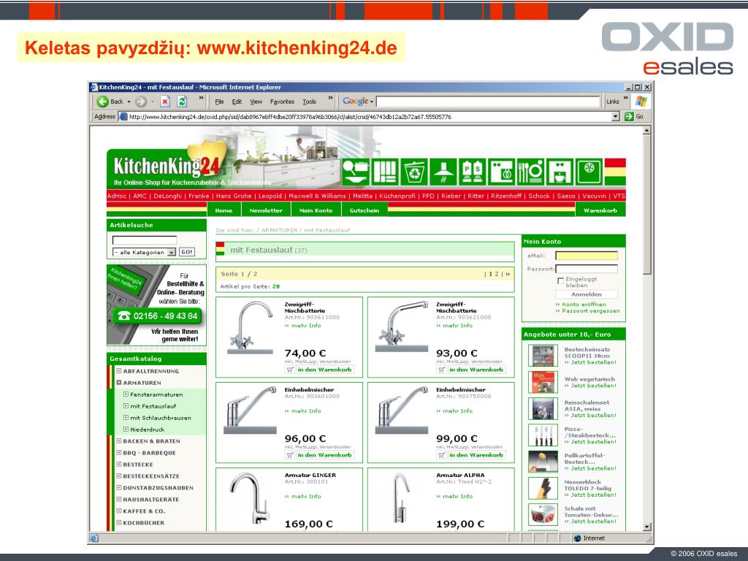The height and width of the screenshot is (561, 748).
Task: Open the coffee machine category icon
Action: click(x=501, y=172)
